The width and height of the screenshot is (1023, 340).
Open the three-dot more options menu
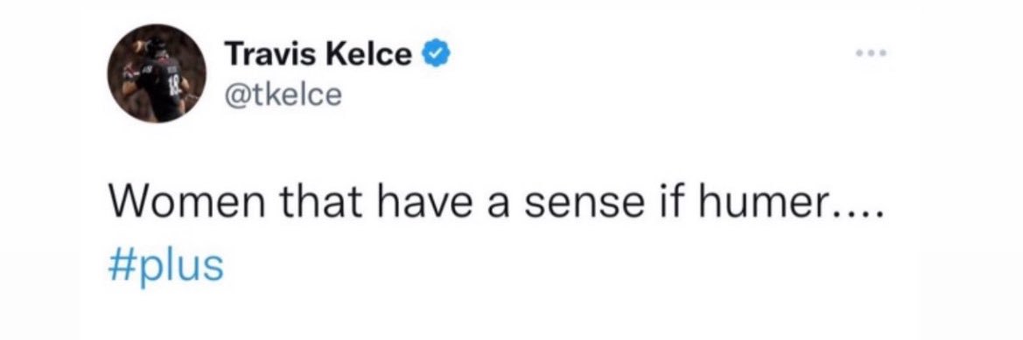coord(872,54)
